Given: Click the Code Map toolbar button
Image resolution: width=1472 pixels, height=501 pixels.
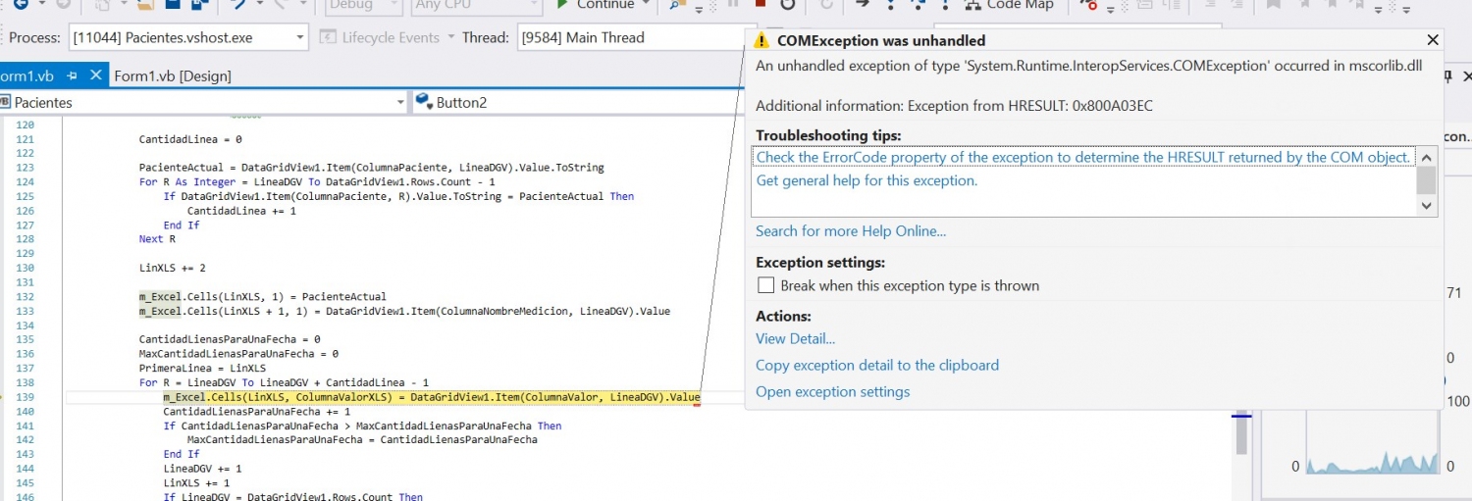Looking at the screenshot, I should [x=1008, y=5].
